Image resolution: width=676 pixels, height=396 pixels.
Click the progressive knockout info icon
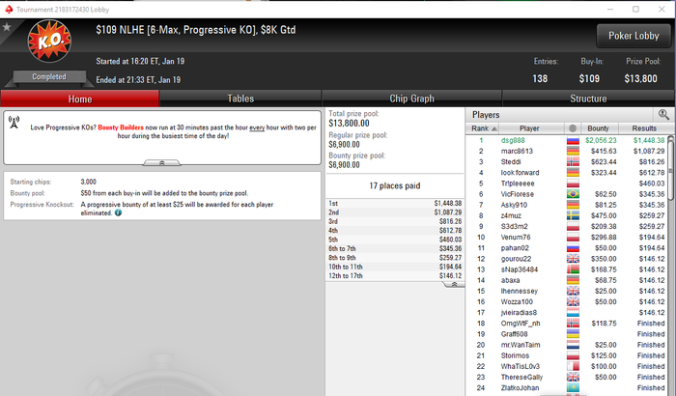click(118, 212)
